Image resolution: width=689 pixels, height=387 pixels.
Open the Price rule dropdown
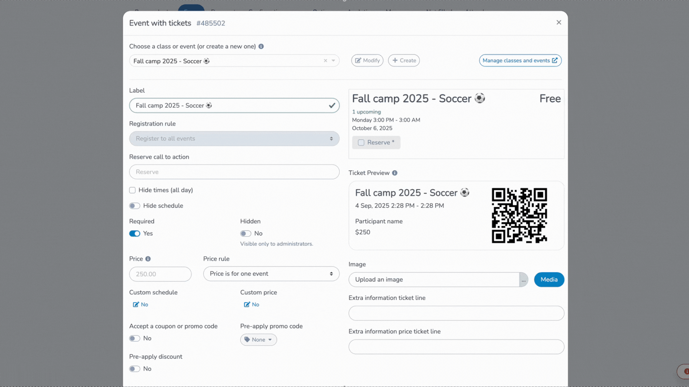tap(271, 274)
